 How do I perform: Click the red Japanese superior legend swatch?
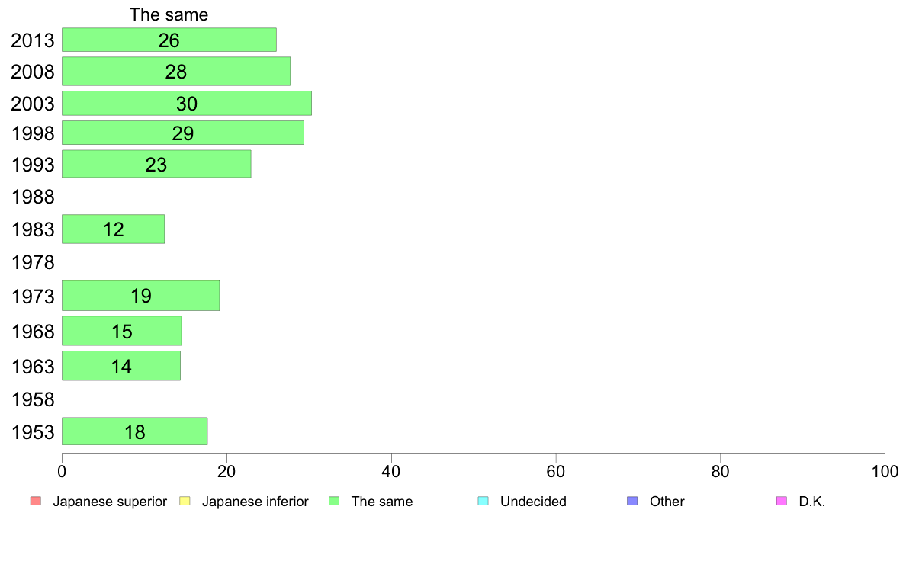[36, 501]
